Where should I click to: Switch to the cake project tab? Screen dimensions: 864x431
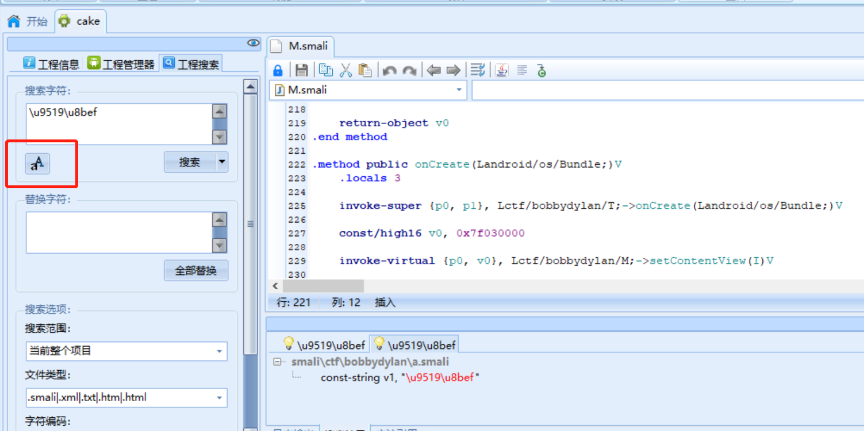[x=80, y=21]
